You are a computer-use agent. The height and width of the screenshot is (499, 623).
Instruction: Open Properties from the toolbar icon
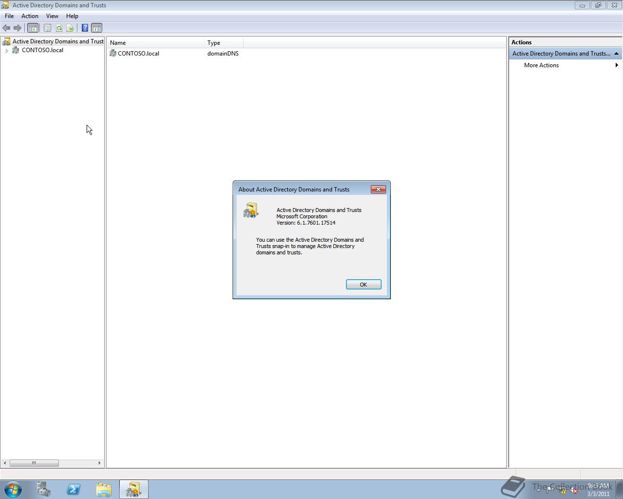click(x=47, y=28)
